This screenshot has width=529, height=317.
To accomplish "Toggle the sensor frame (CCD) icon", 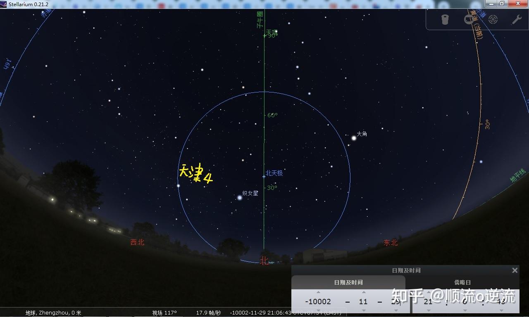I will point(469,19).
